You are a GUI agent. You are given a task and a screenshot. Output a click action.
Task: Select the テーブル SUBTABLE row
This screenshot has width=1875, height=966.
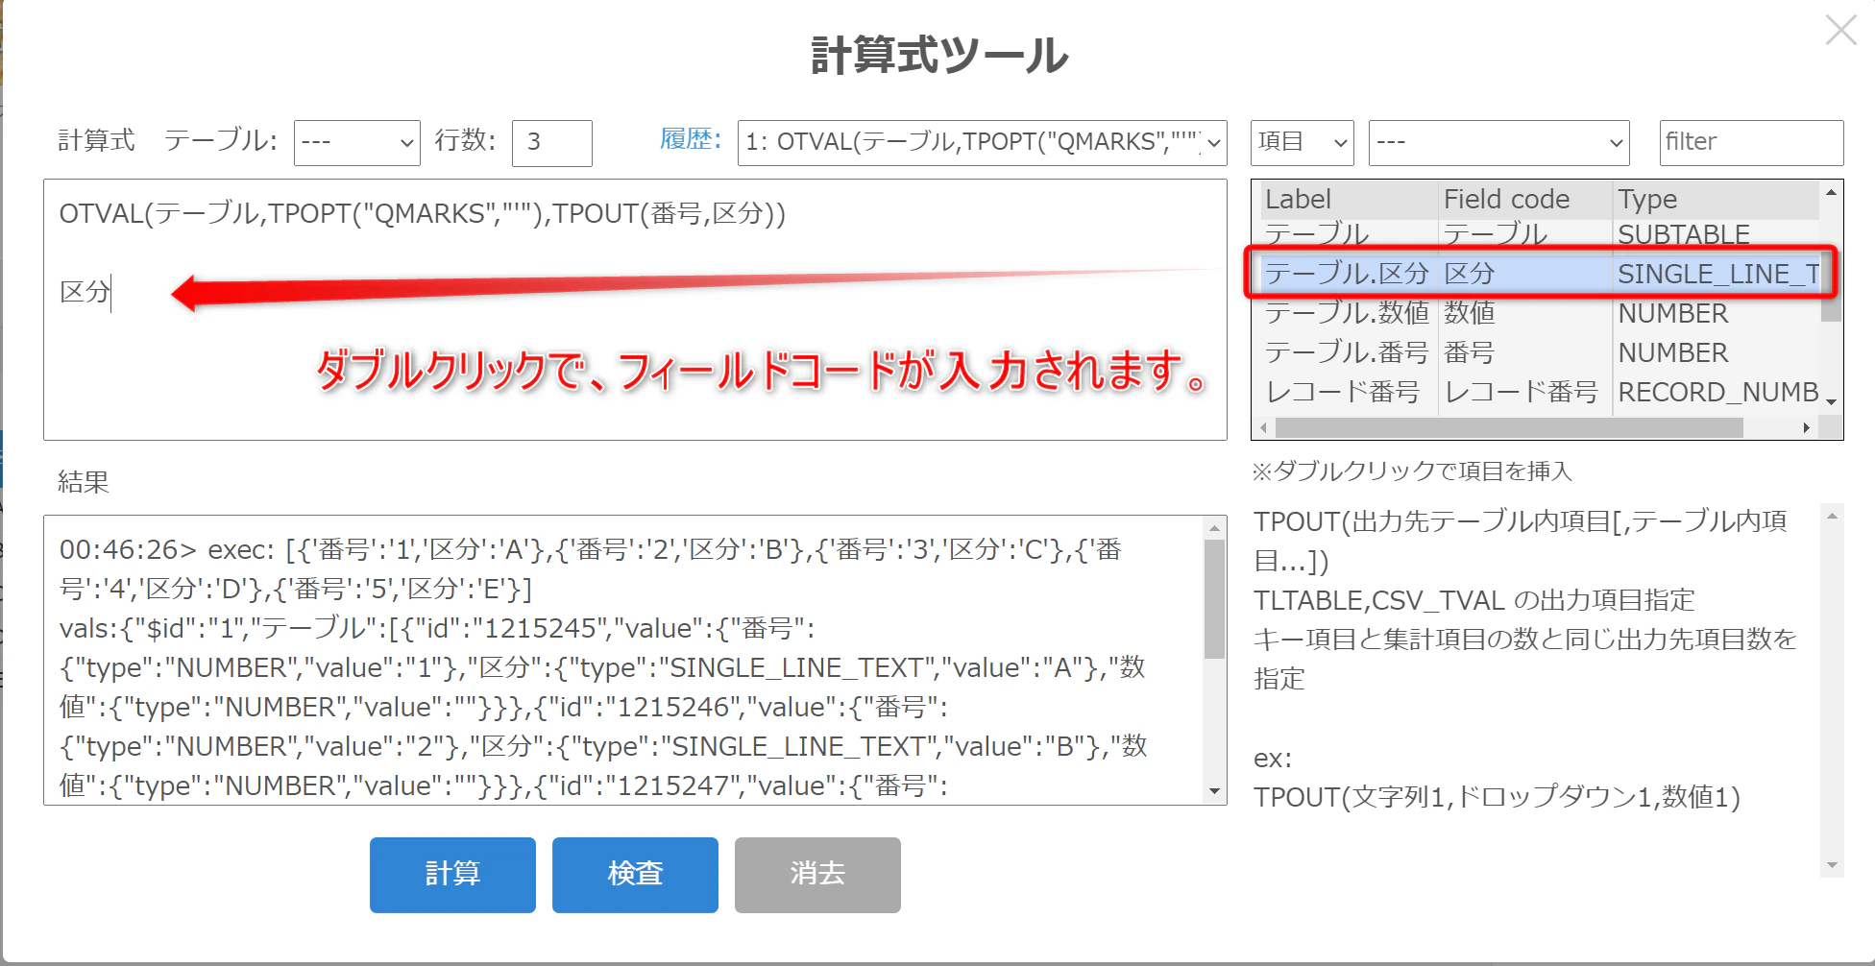[1540, 234]
